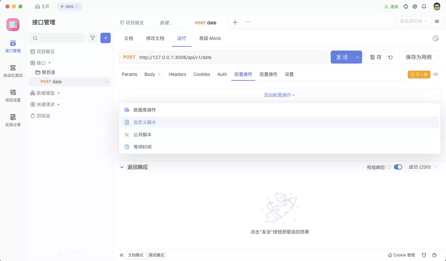This screenshot has height=261, width=446.
Task: Click 暂存 button
Action: tap(376, 57)
